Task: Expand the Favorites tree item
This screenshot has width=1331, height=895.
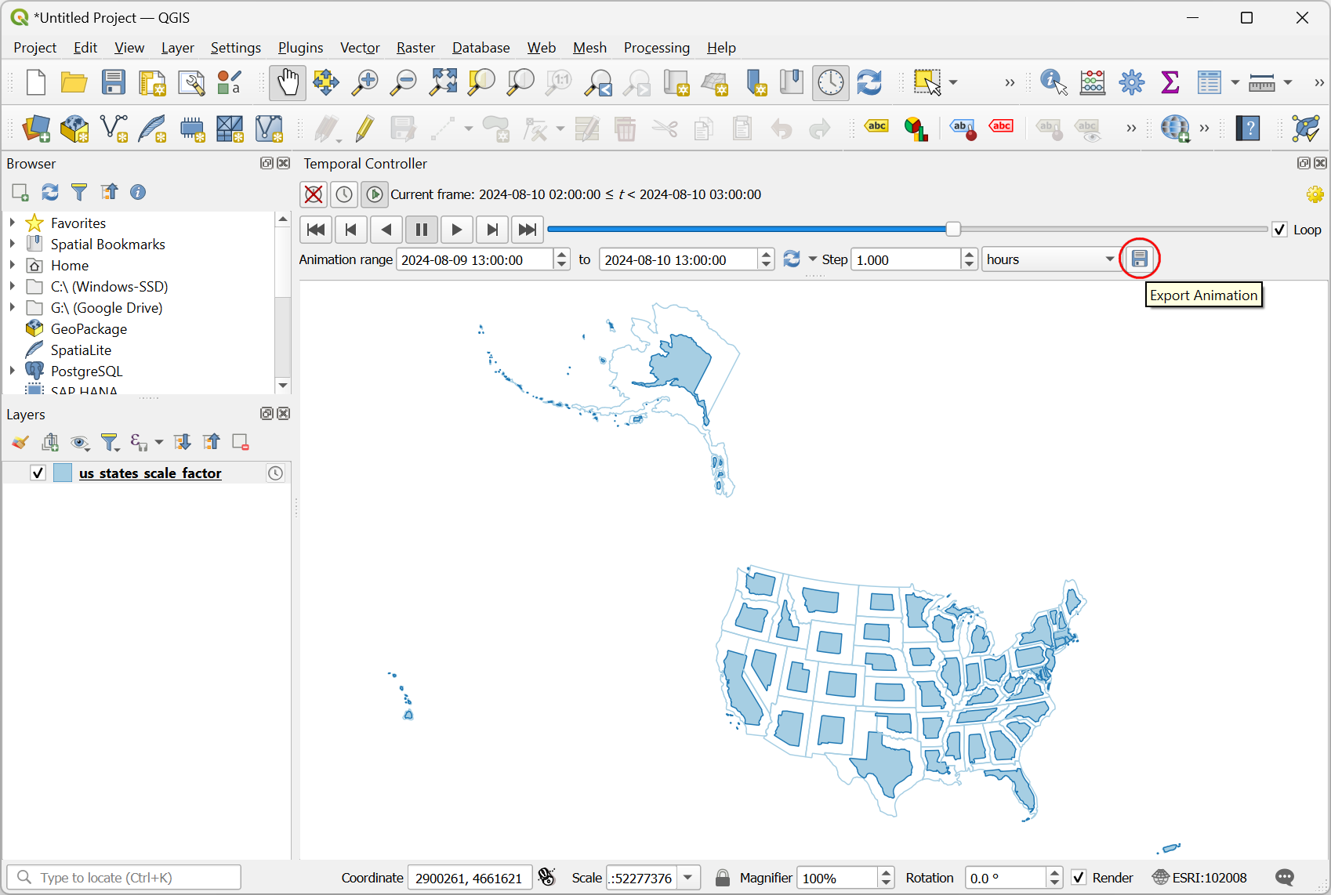Action: click(13, 223)
